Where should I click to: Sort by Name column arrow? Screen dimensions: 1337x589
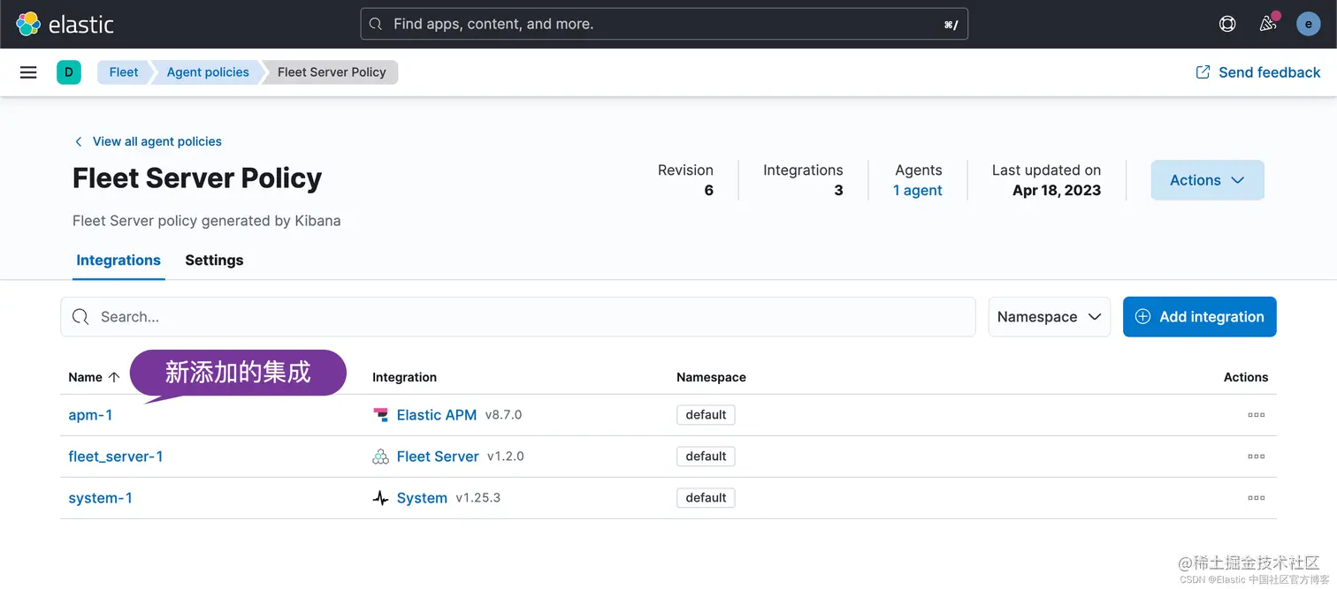tap(114, 377)
